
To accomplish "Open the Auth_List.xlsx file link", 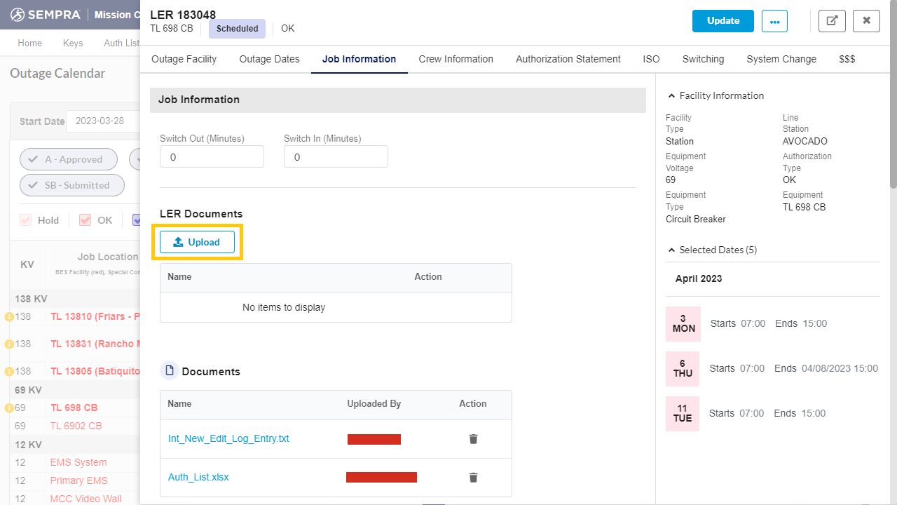I will click(x=198, y=478).
